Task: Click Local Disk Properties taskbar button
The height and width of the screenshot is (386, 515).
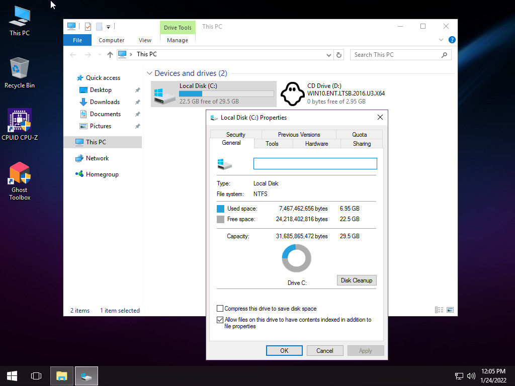Action: (x=87, y=376)
